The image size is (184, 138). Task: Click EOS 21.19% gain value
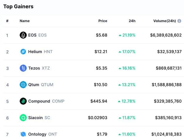tap(127, 35)
